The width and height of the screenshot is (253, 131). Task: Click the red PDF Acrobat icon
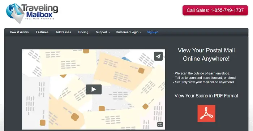206,113
